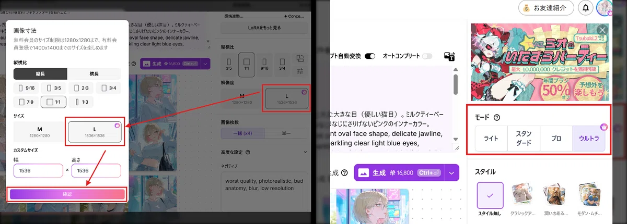Image resolution: width=627 pixels, height=224 pixels.
Task: Click the help icon next to モード
Action: (x=496, y=118)
